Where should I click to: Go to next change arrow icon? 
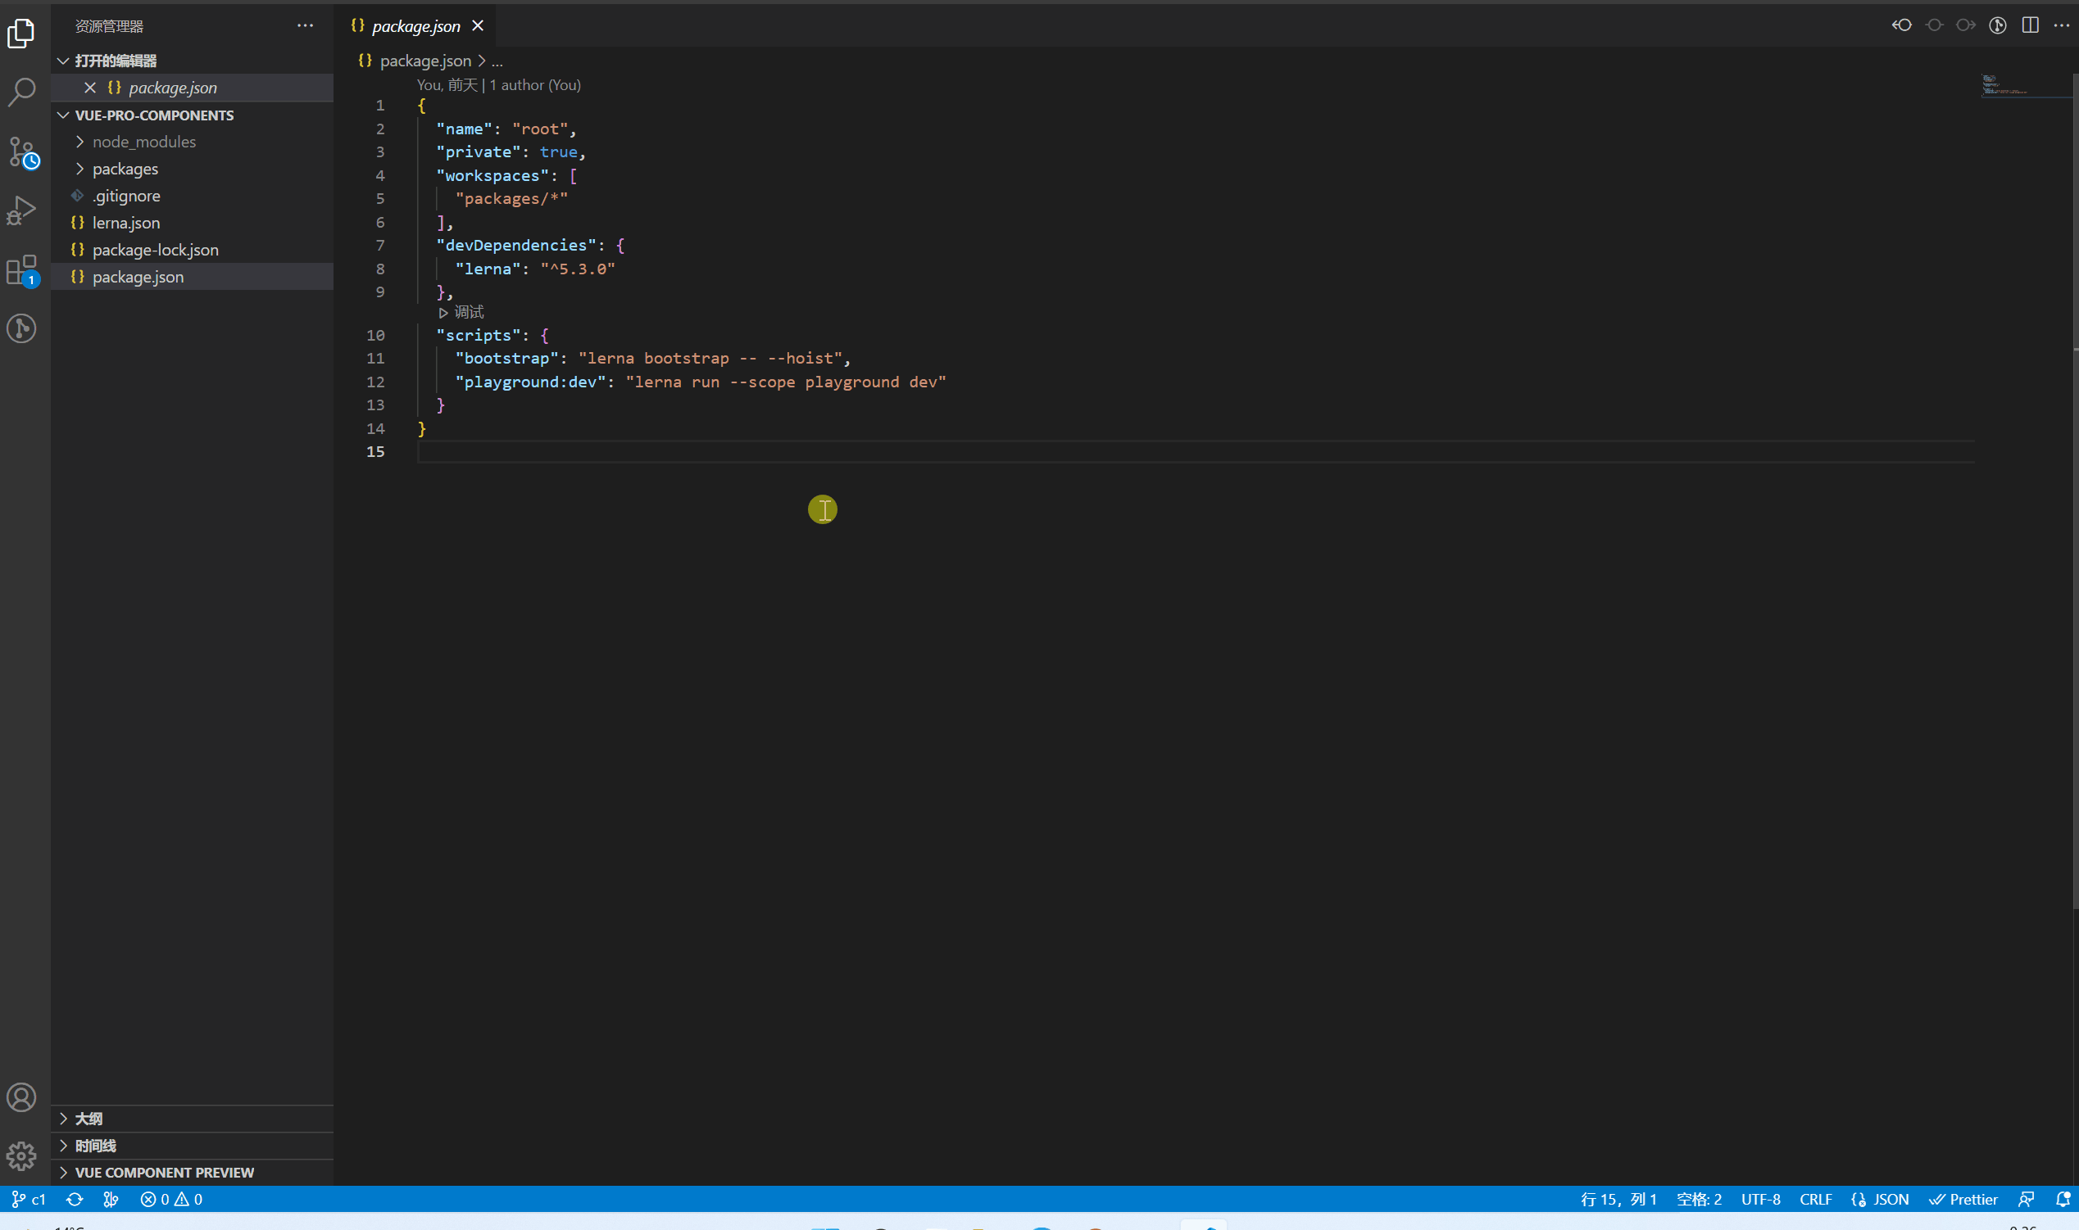[x=1965, y=25]
